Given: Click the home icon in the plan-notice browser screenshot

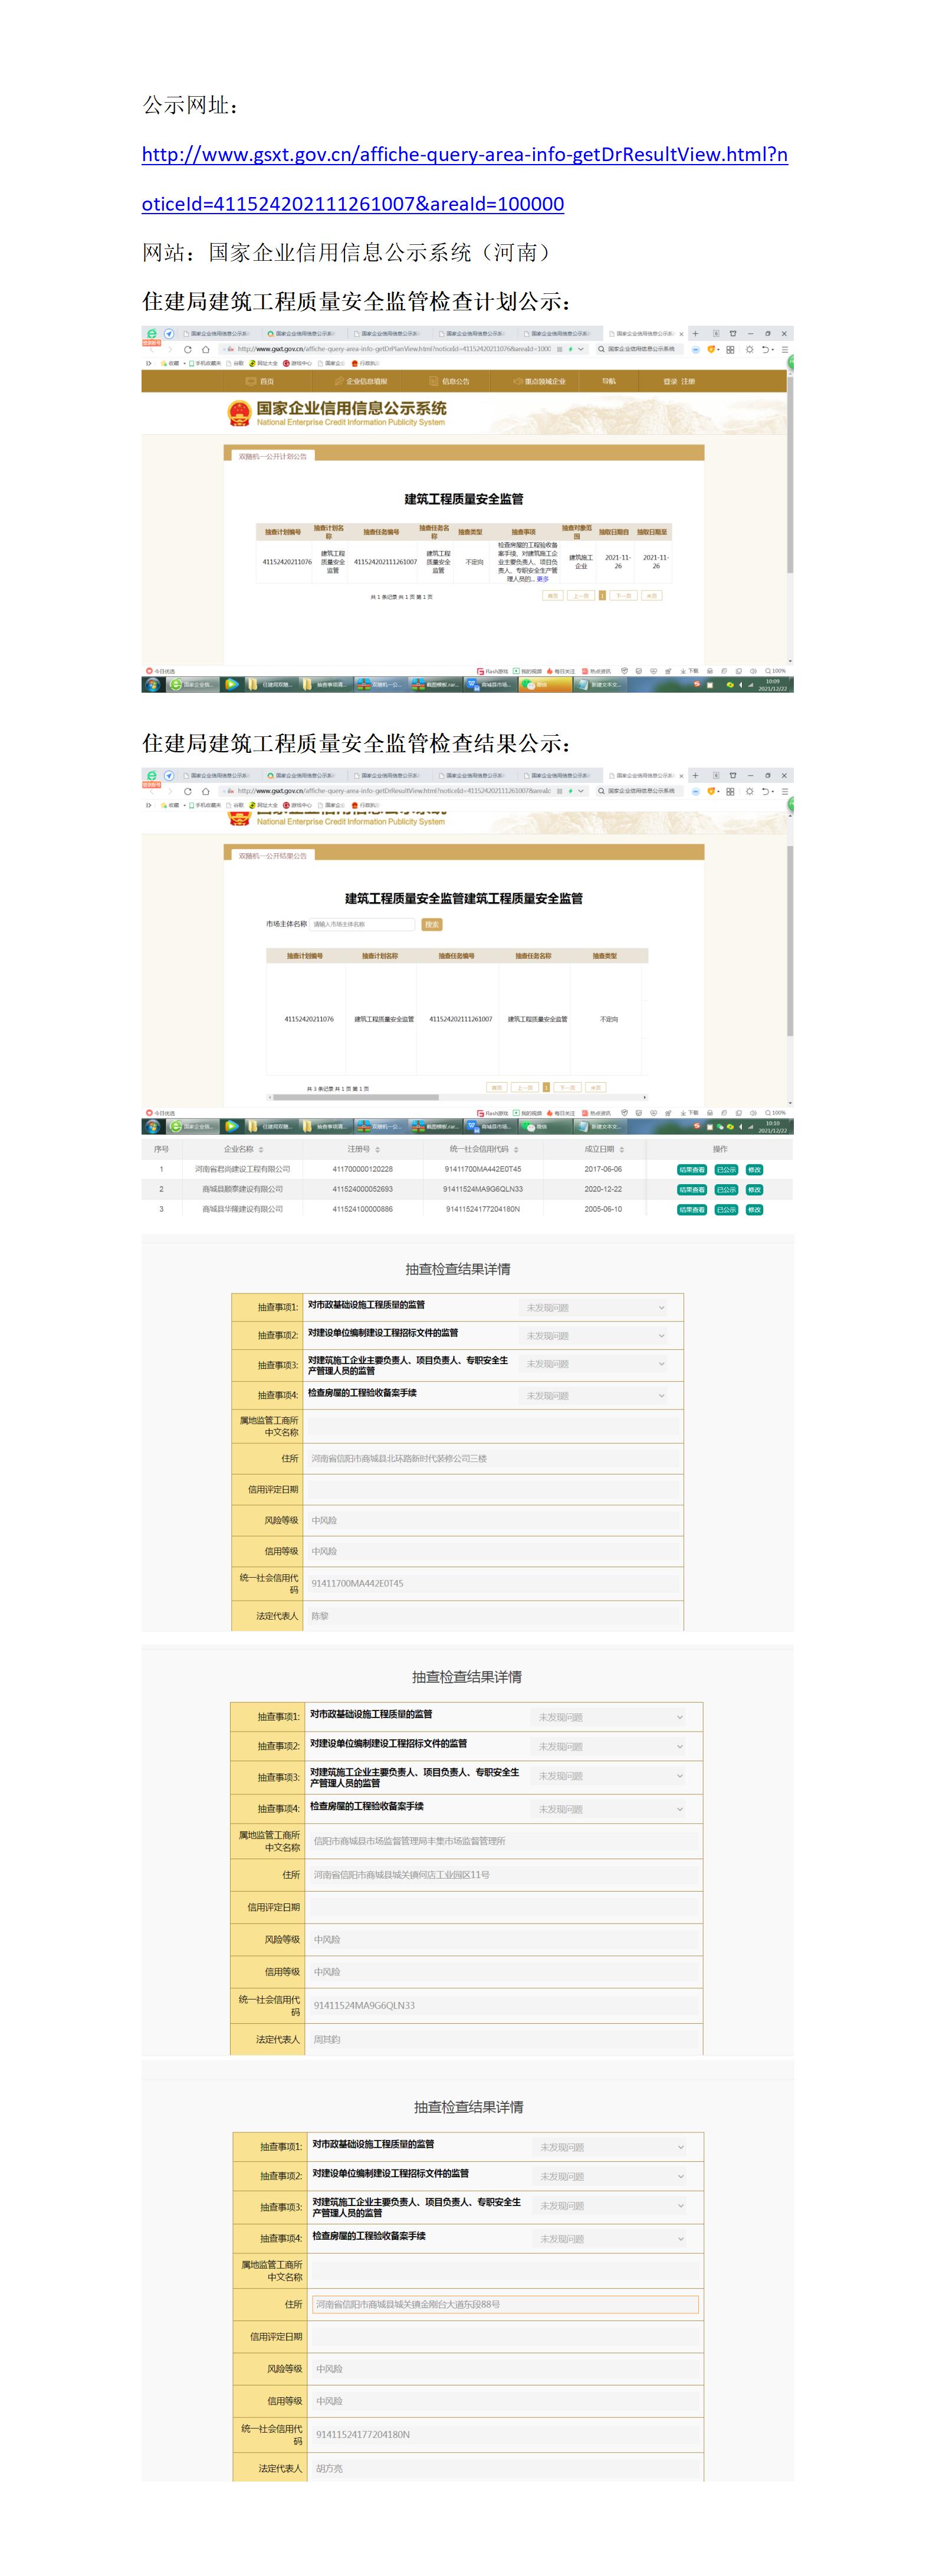Looking at the screenshot, I should 205,349.
